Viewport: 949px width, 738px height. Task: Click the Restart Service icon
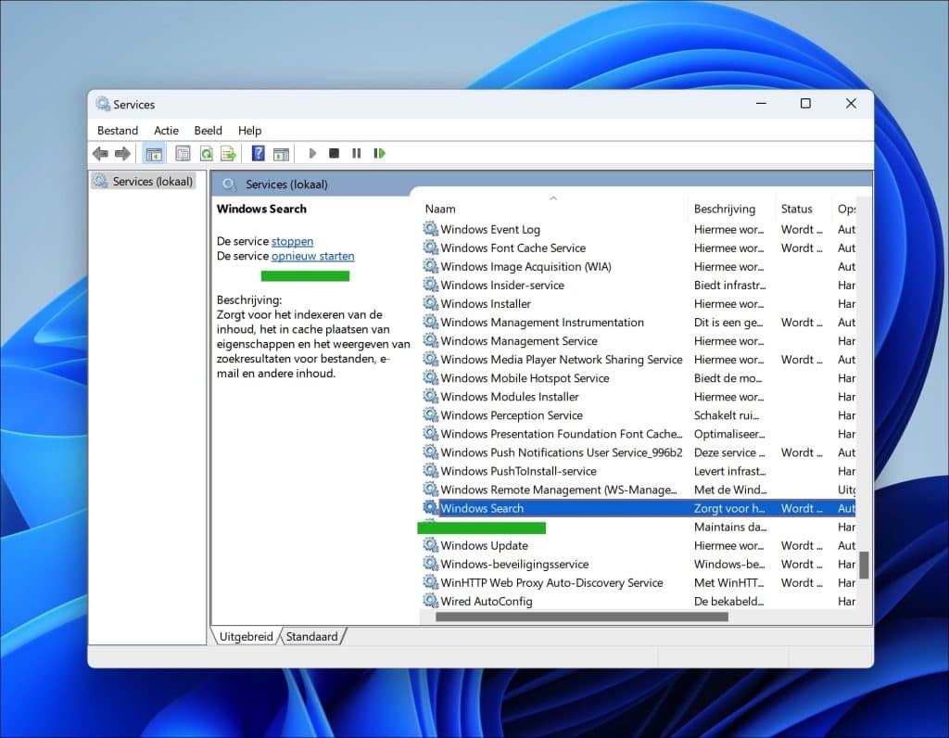pos(379,154)
